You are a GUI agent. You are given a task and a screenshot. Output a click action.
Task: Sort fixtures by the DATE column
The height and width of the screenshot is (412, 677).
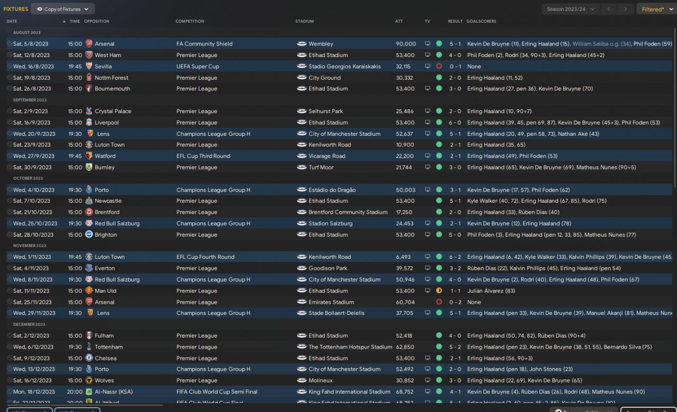[12, 21]
